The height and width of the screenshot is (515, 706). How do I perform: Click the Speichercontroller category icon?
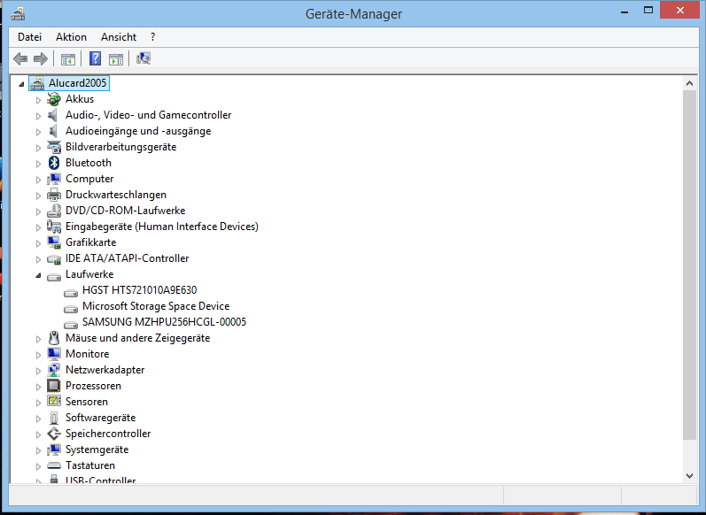pos(54,434)
